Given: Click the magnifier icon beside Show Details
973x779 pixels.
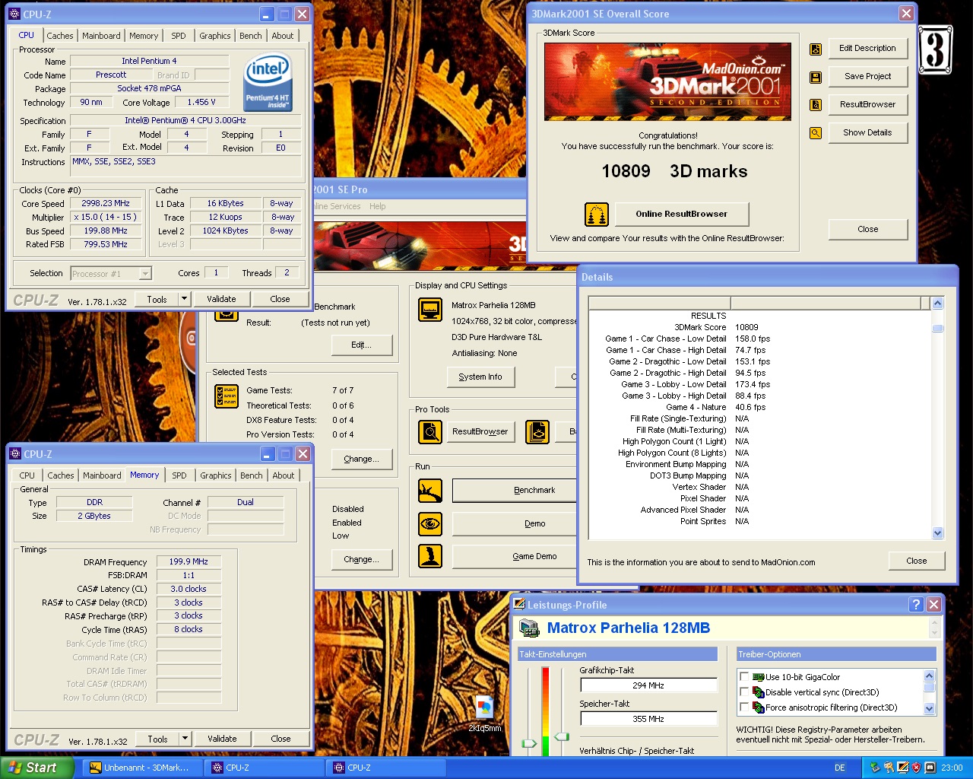Looking at the screenshot, I should 816,133.
